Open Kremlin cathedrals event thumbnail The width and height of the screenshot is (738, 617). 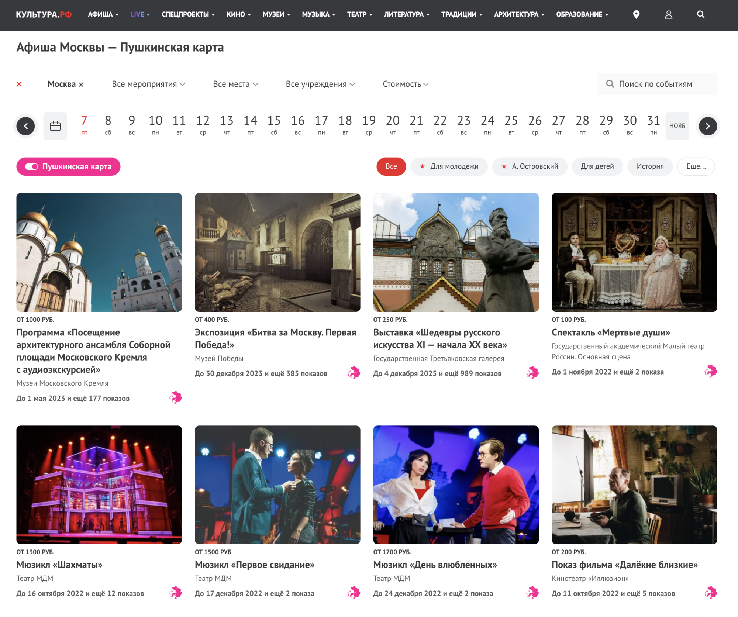point(99,252)
